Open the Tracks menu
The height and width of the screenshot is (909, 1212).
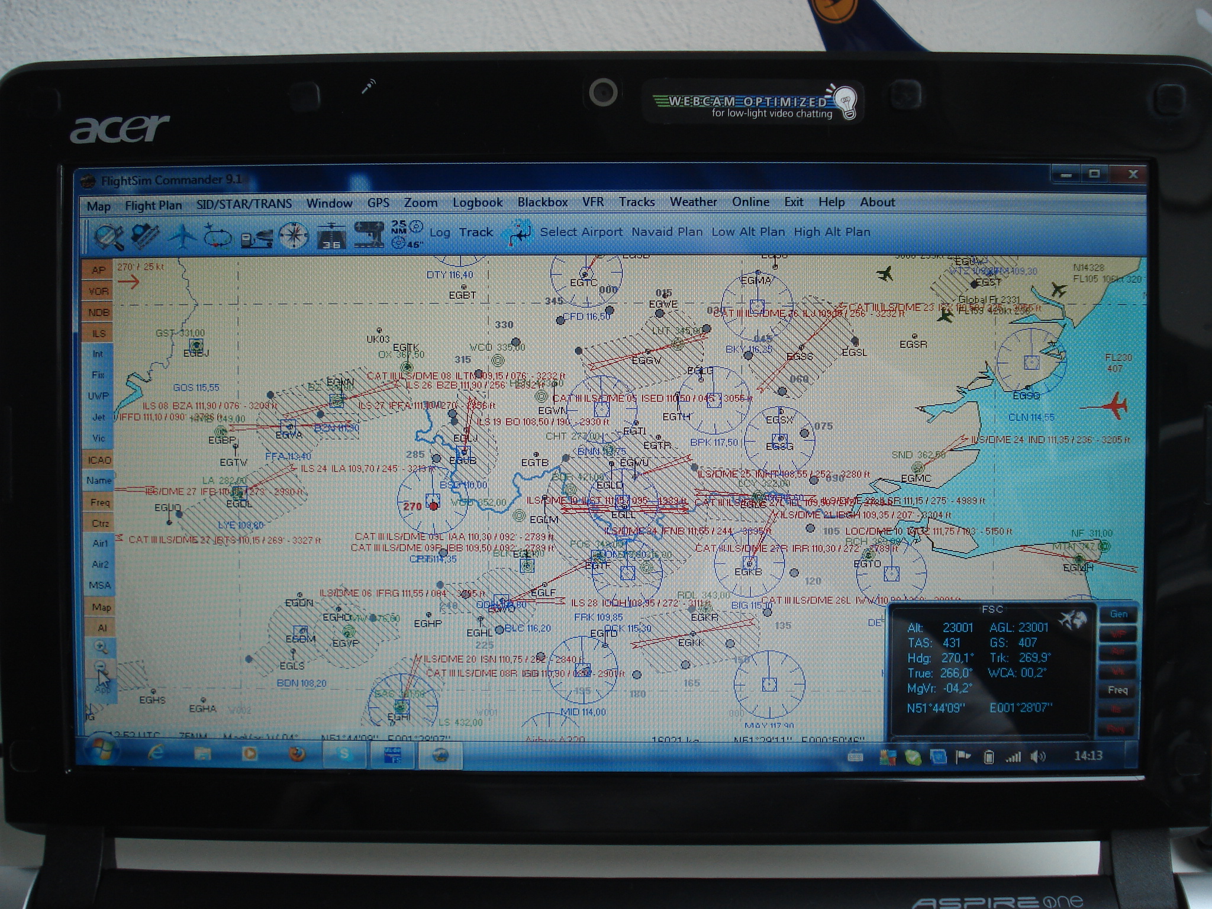(637, 202)
